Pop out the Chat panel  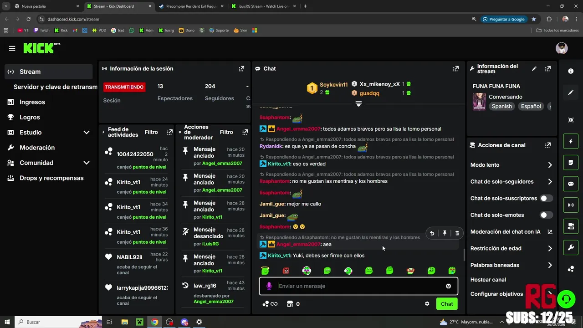pyautogui.click(x=455, y=69)
